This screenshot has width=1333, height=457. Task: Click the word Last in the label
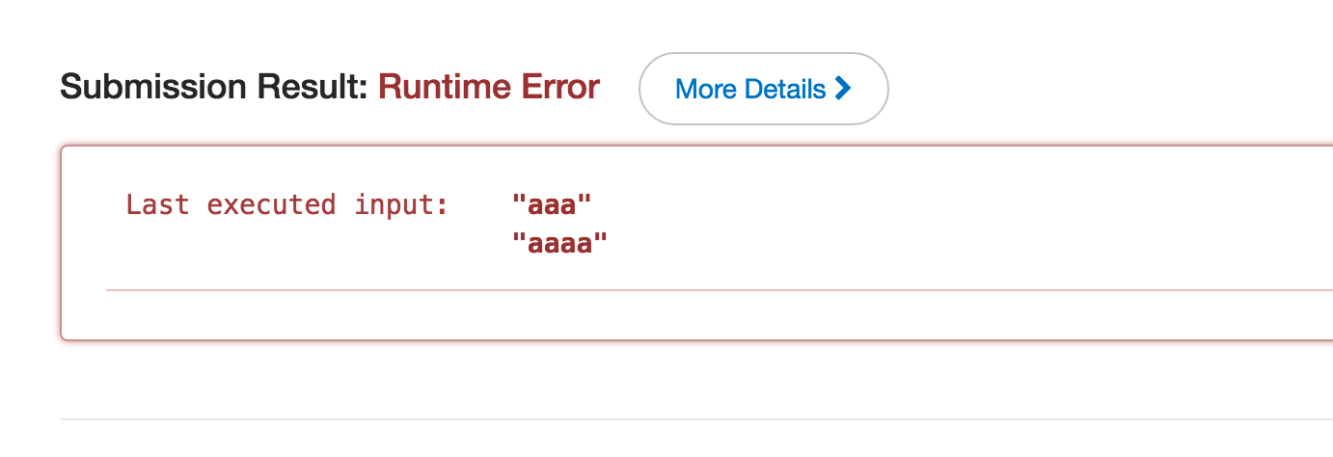click(x=158, y=204)
